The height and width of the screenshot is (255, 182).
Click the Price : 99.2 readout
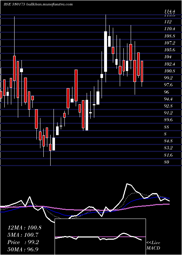point(23,242)
